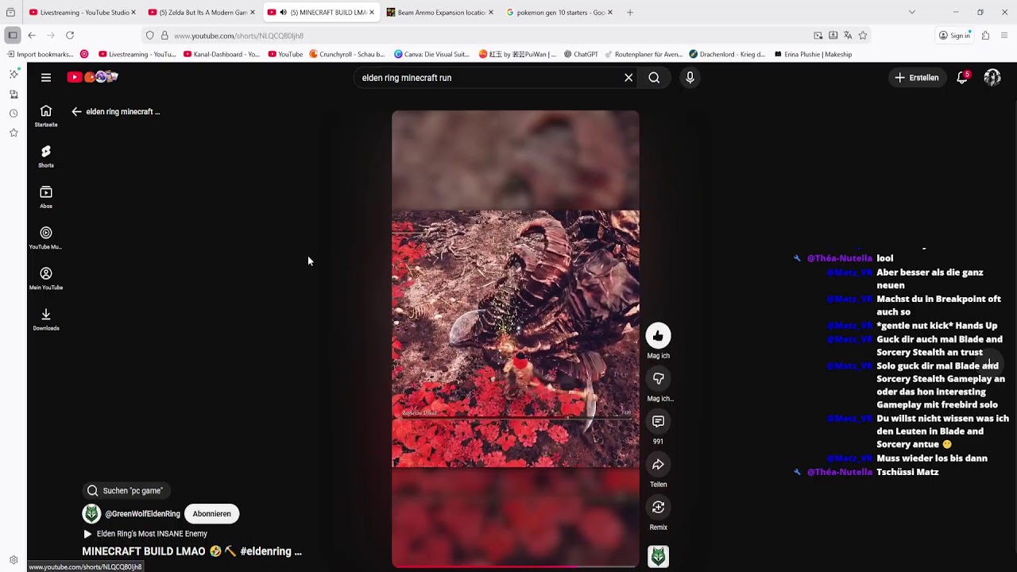Open Canva: Die Visual Suite bookmark
Screen dimensions: 1017x572
[x=432, y=54]
